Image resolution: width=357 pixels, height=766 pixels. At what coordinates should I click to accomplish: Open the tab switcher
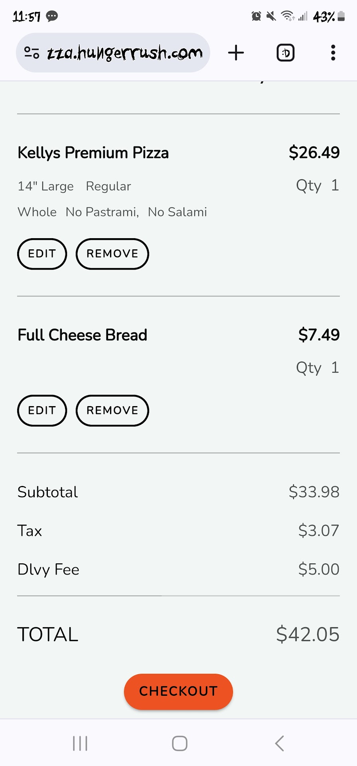286,53
